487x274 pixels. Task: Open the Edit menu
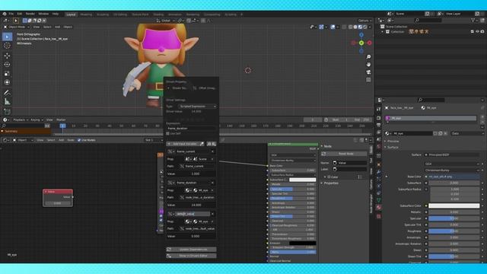point(20,14)
